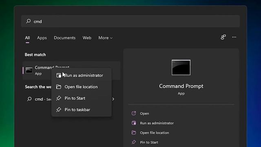Click Pin to Start in the right details pane
Screen dimensions: 261x147
[x=149, y=143]
